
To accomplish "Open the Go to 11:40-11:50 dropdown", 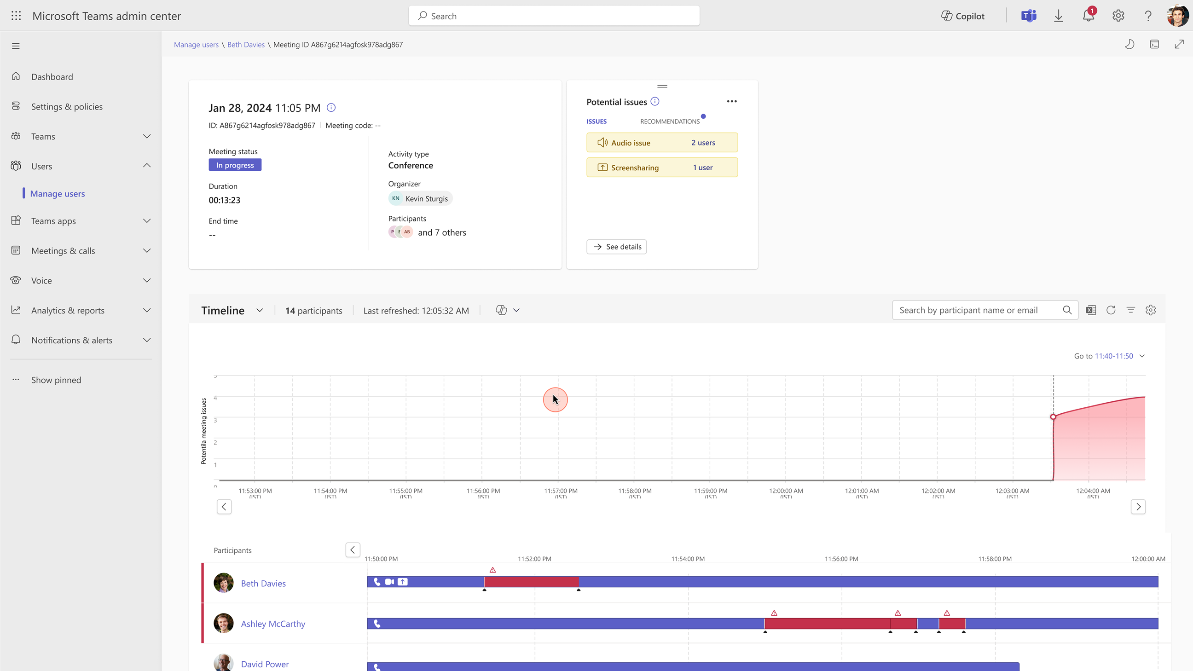I will (1110, 356).
